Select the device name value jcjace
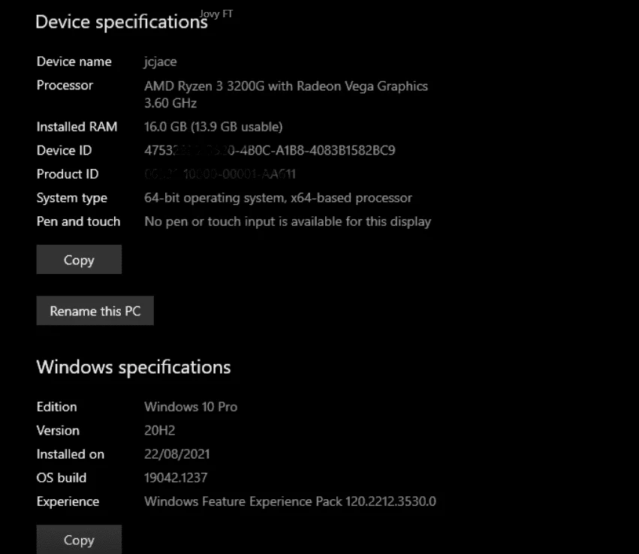The width and height of the screenshot is (639, 554). point(160,62)
